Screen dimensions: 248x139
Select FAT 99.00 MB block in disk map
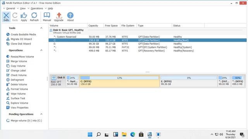coord(224,81)
